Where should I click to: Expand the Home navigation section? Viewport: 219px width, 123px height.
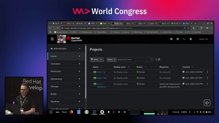tap(66, 56)
